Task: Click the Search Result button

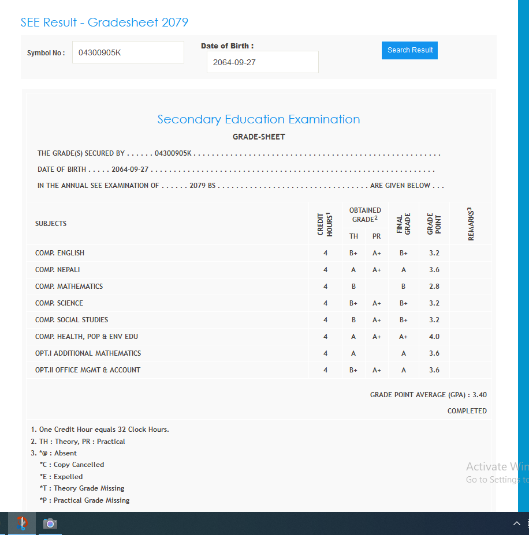Action: (x=409, y=50)
